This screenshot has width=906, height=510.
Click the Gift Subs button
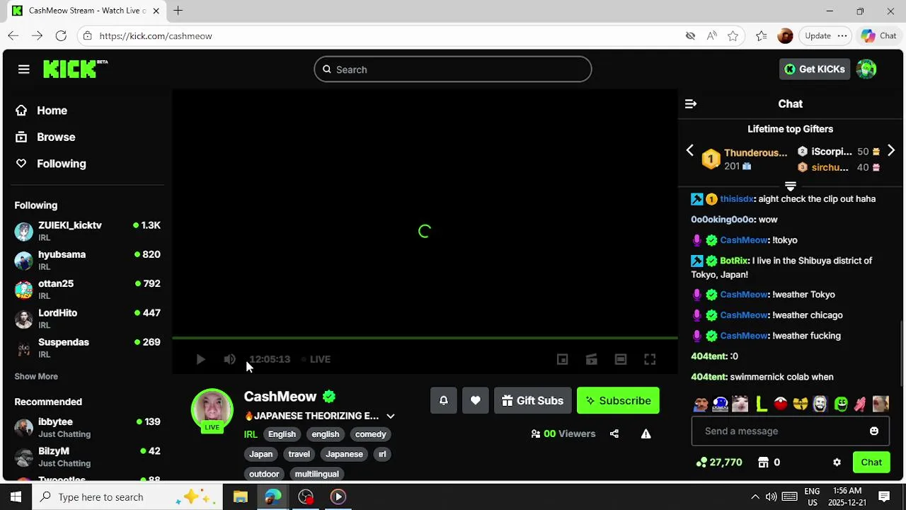(x=532, y=400)
